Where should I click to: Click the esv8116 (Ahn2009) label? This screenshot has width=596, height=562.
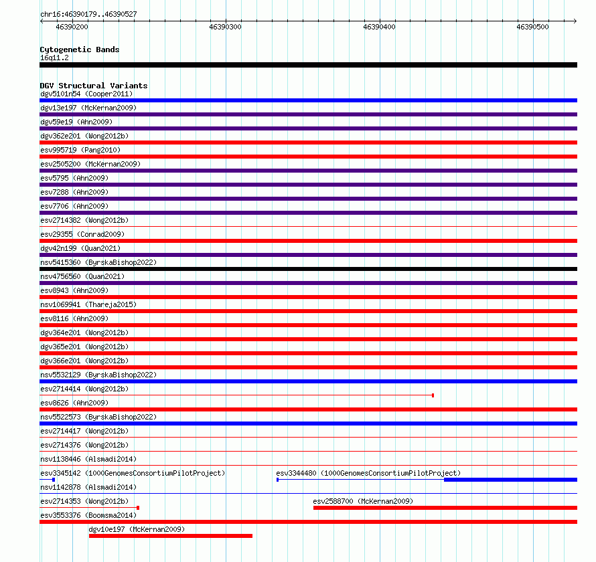pos(74,318)
